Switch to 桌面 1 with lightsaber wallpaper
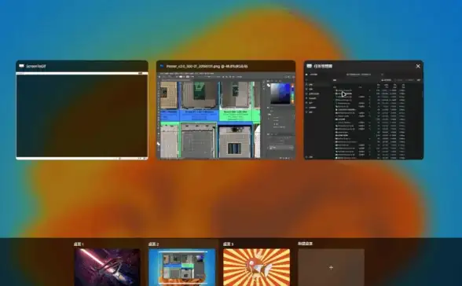 coord(107,267)
